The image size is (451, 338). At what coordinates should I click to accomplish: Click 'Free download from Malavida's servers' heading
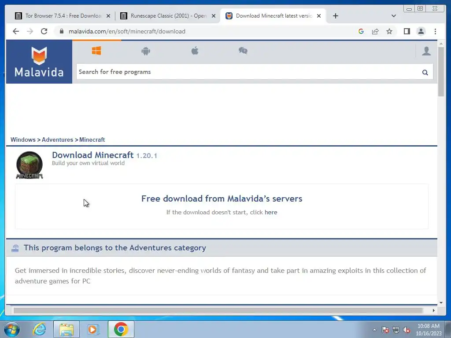pyautogui.click(x=222, y=198)
